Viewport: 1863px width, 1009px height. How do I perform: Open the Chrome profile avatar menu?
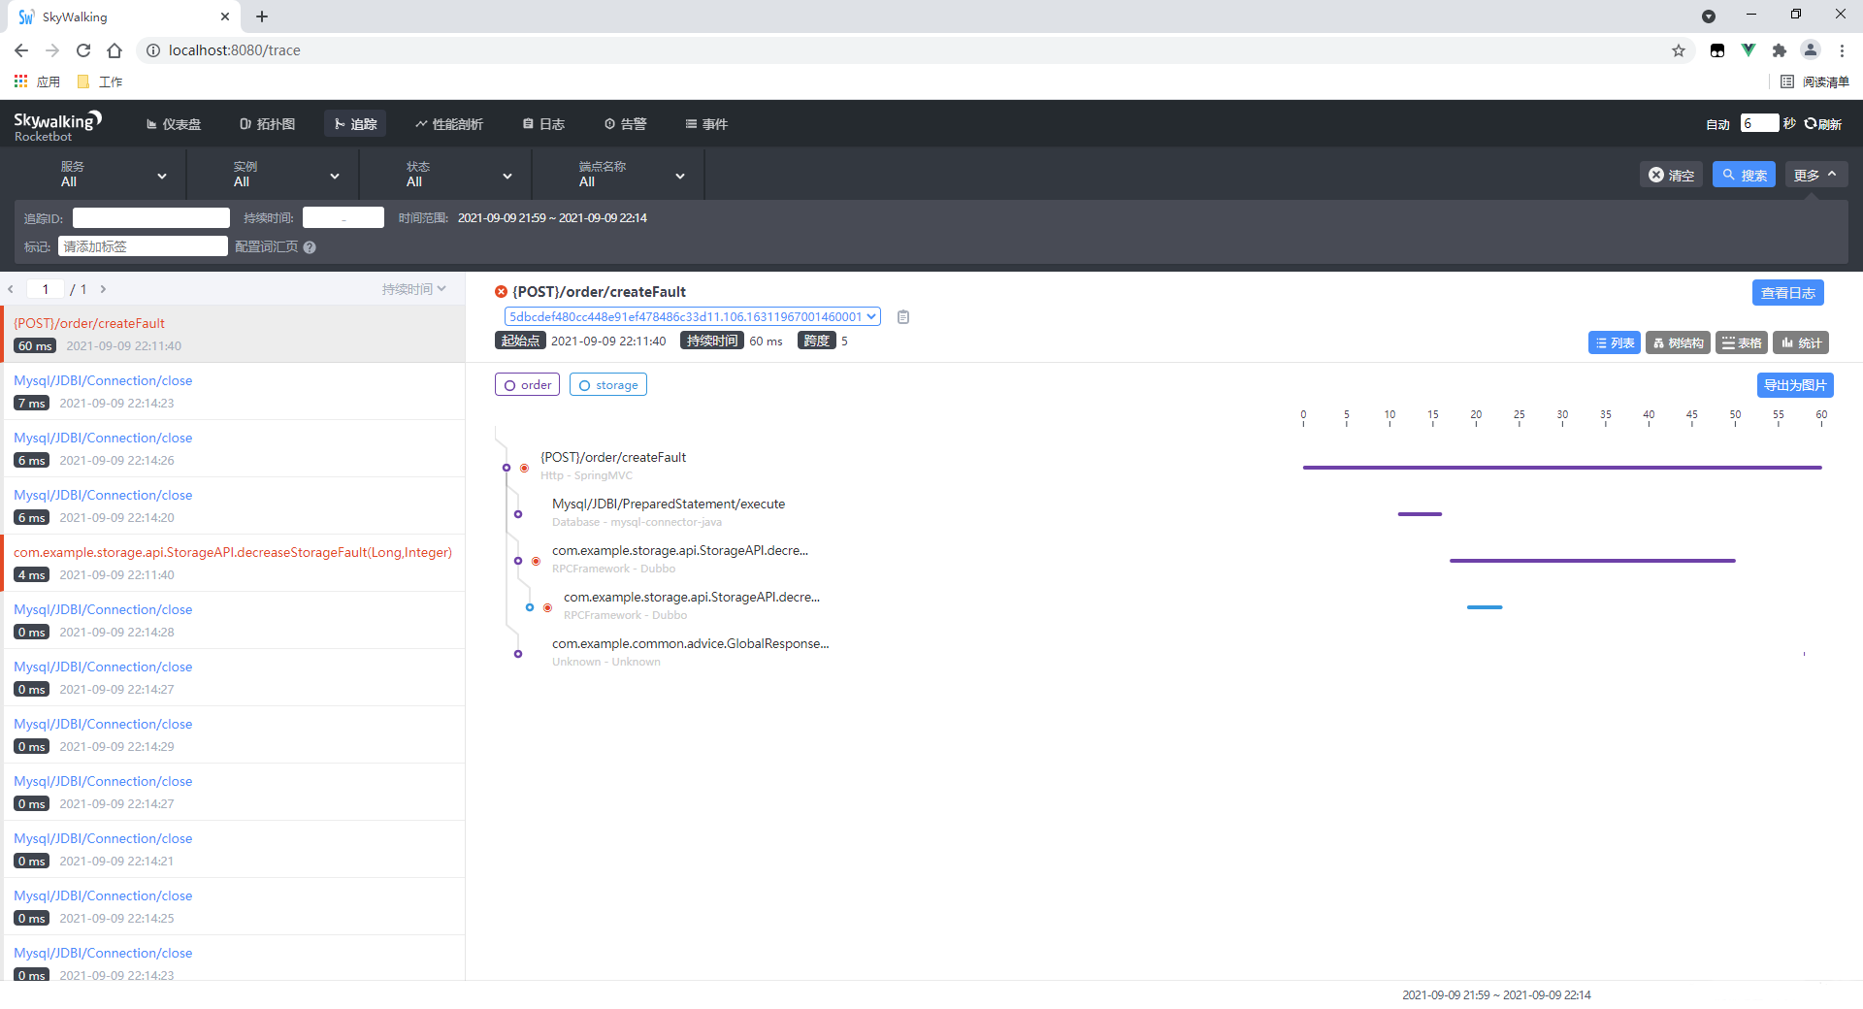click(1811, 50)
